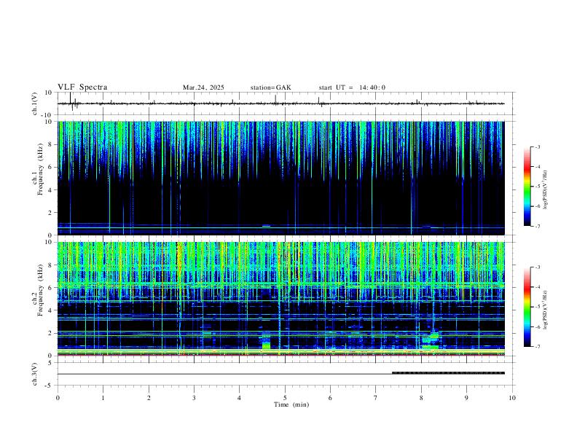The image size is (577, 446).
Task: Click time axis tick "5"
Action: coord(285,398)
